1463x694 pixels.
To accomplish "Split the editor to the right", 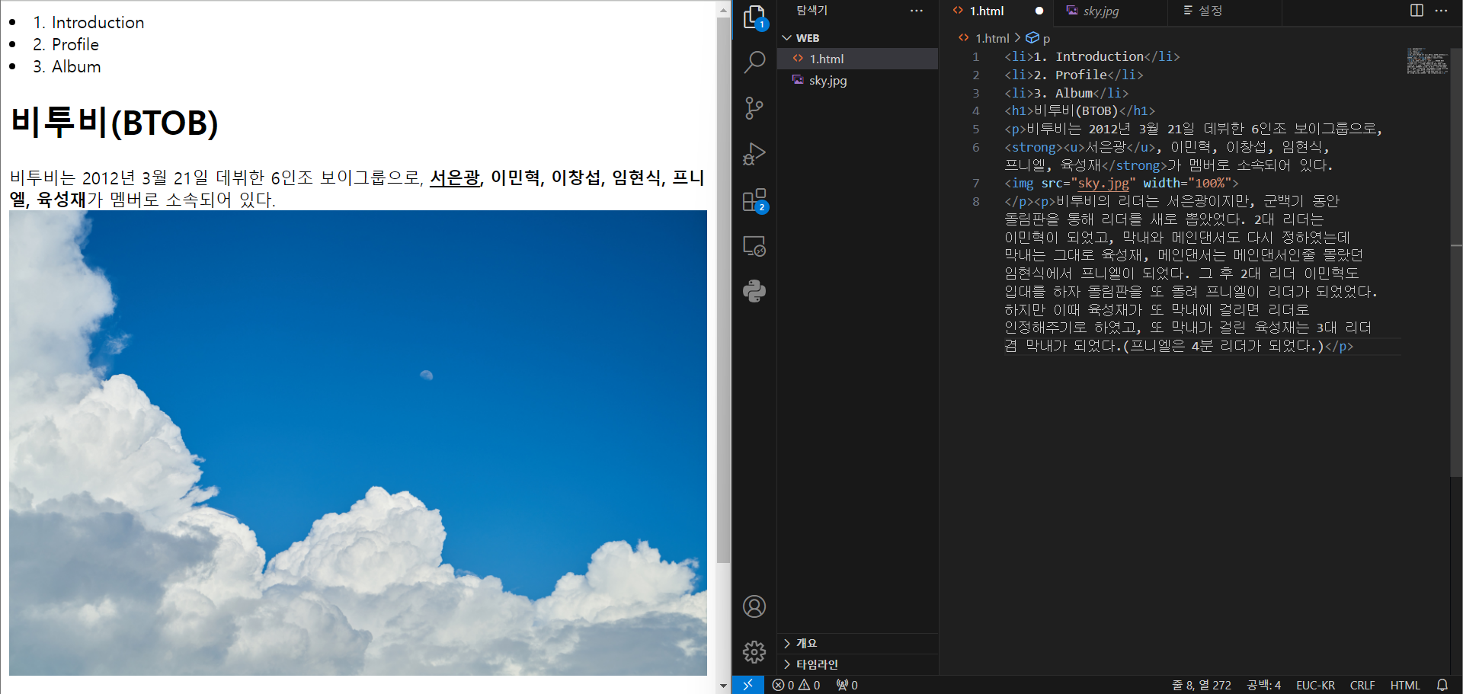I will [x=1417, y=11].
